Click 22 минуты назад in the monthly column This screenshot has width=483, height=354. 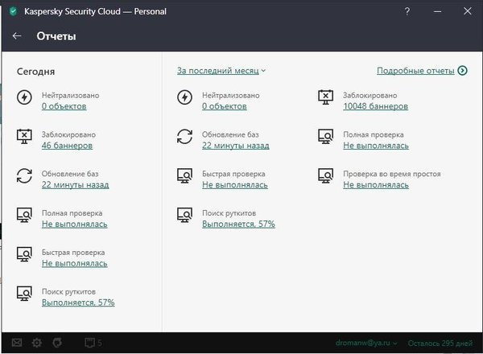(236, 146)
